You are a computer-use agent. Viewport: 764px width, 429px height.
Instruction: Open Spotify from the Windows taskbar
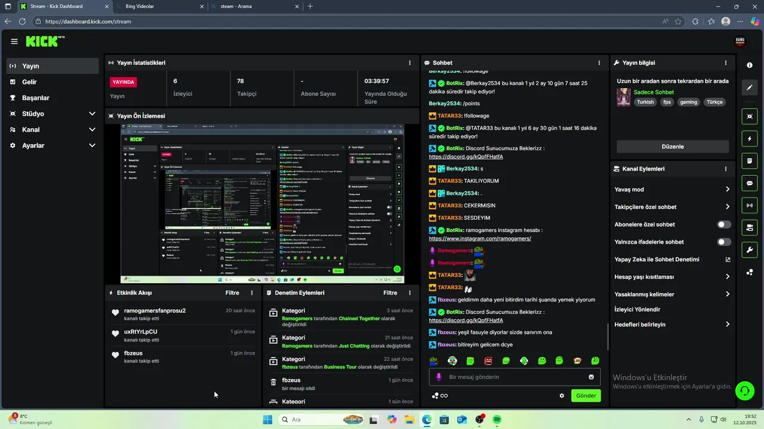tap(497, 420)
